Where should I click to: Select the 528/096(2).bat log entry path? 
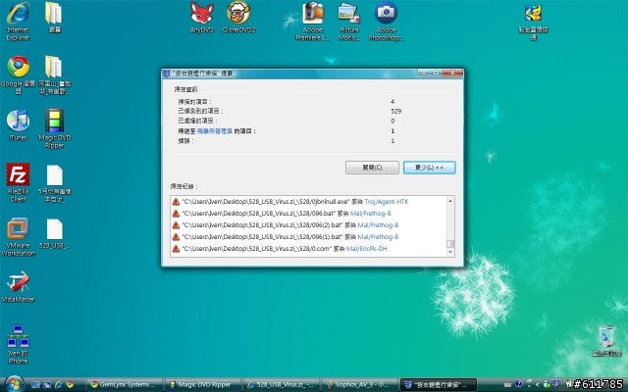pyautogui.click(x=262, y=225)
